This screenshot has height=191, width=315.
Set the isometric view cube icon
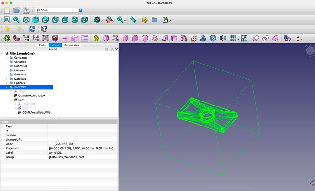(x=26, y=20)
